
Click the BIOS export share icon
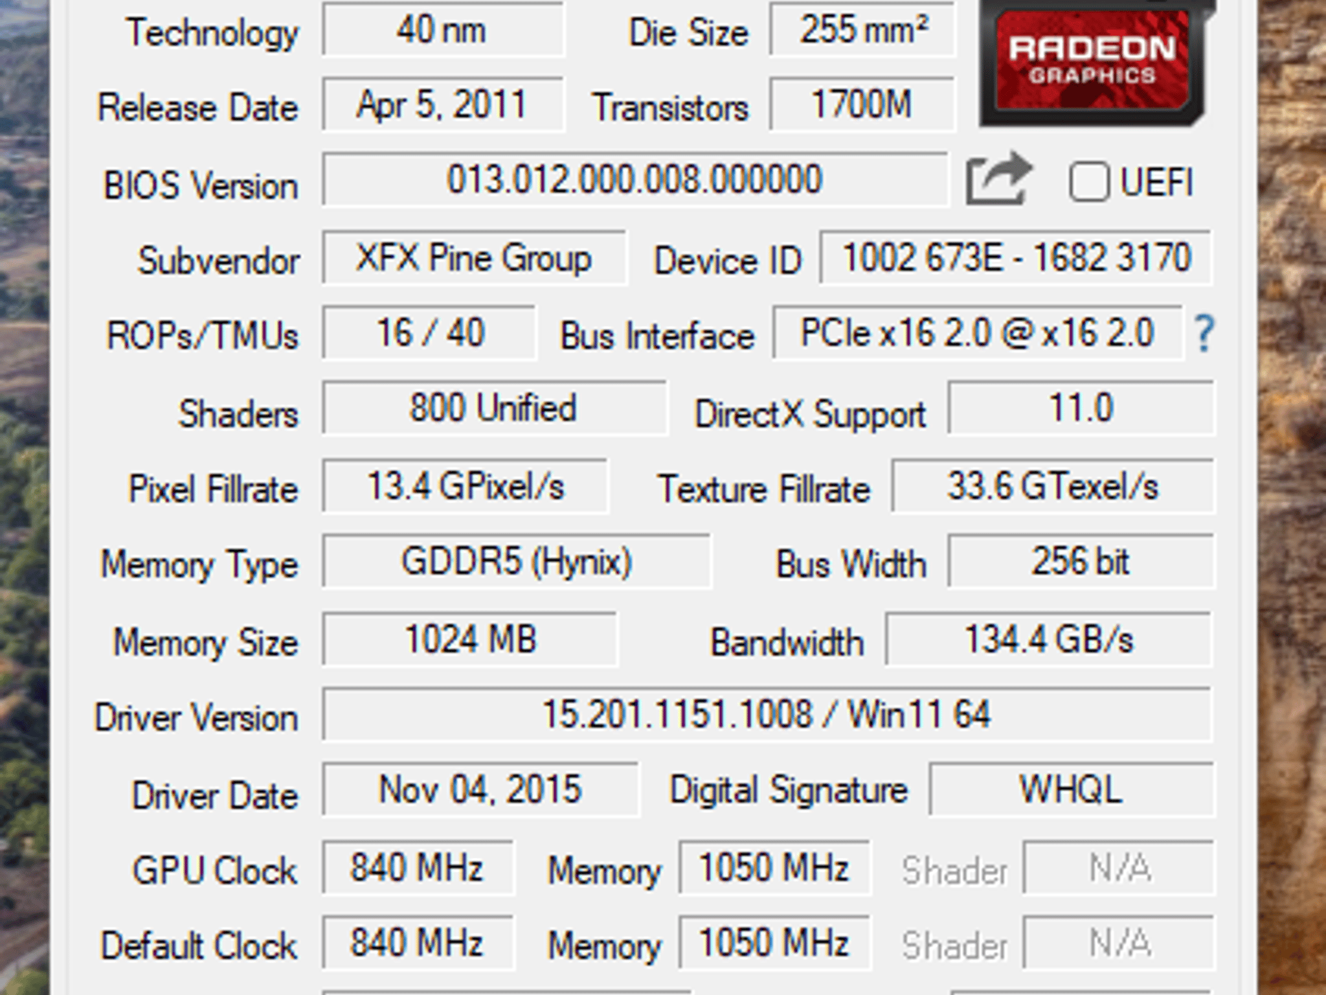[x=998, y=179]
